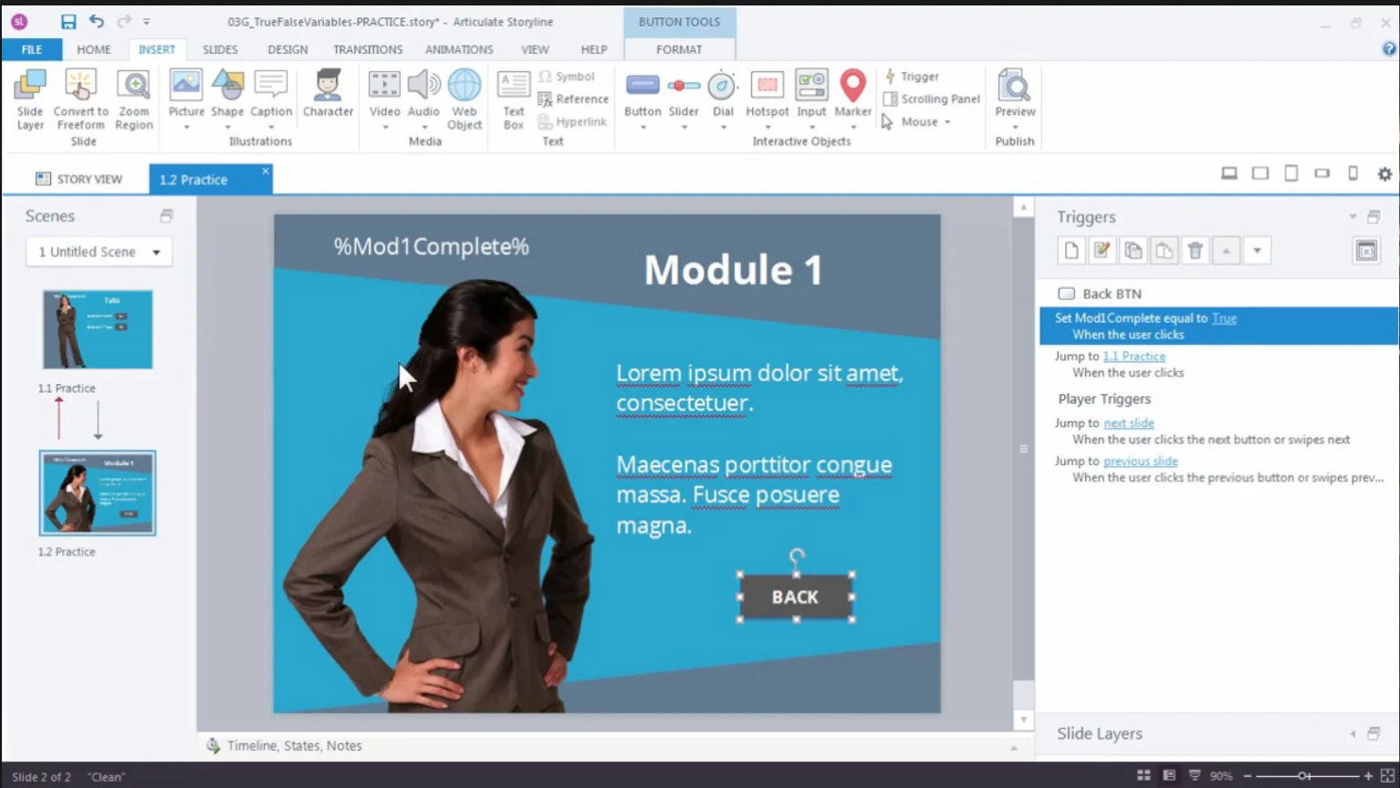Save the project with the floppy icon
This screenshot has width=1400, height=788.
pos(68,22)
